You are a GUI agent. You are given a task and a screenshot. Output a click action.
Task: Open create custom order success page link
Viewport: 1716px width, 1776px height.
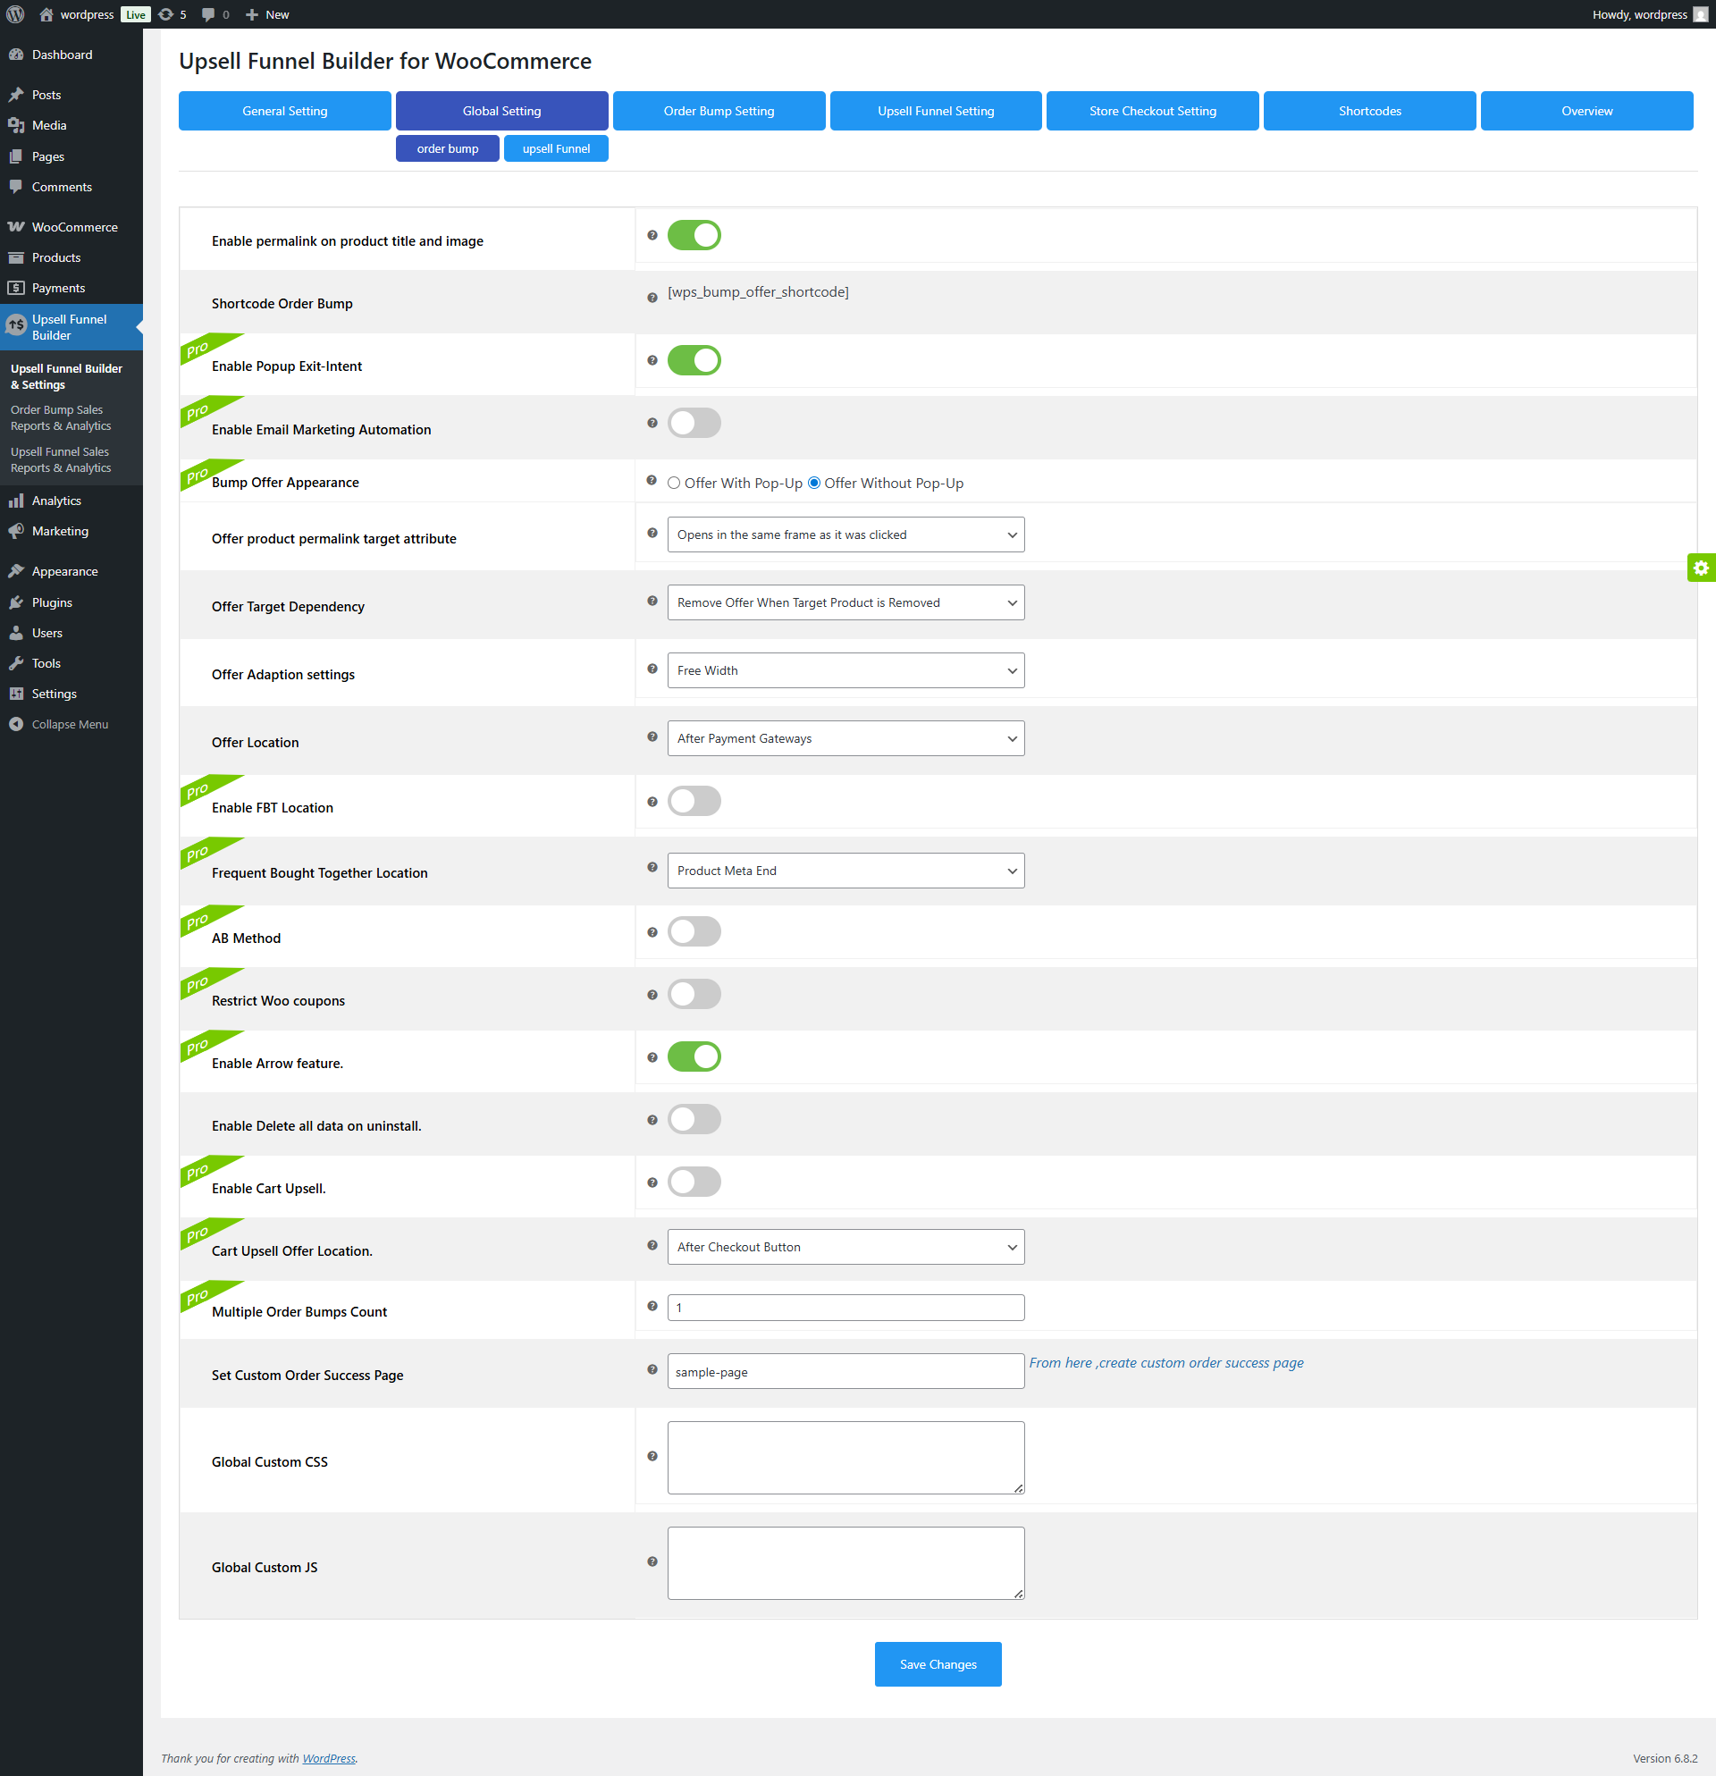(1166, 1363)
